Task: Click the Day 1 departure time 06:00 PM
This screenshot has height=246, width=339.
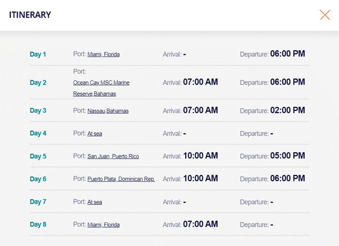Action: [x=288, y=54]
